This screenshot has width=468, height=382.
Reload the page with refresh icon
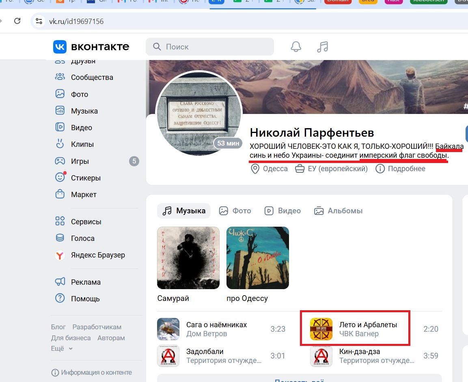pyautogui.click(x=17, y=21)
